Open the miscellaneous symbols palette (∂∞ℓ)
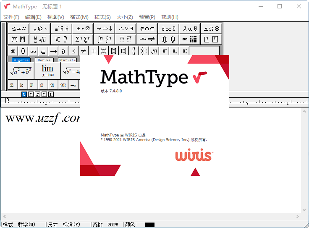309x228 pixels. [x=168, y=29]
